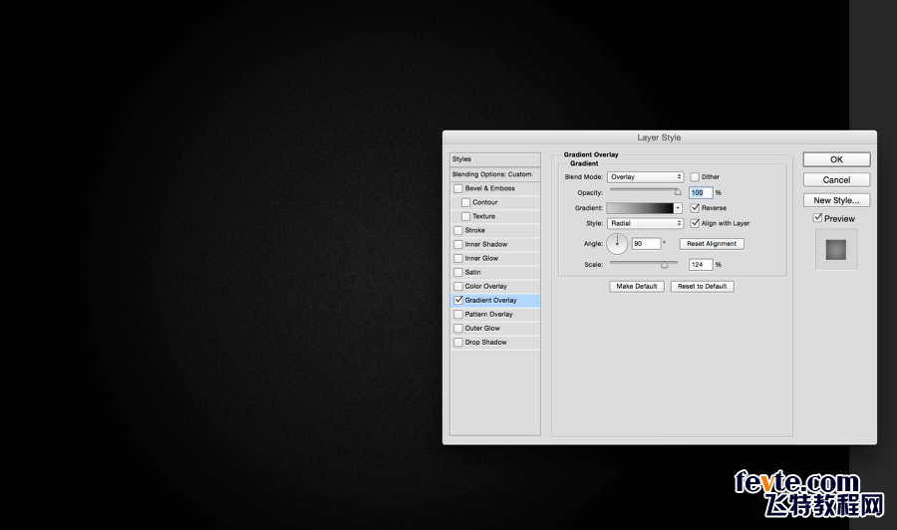Enable the Drop Shadow effect checkbox
Image resolution: width=897 pixels, height=530 pixels.
(x=458, y=343)
